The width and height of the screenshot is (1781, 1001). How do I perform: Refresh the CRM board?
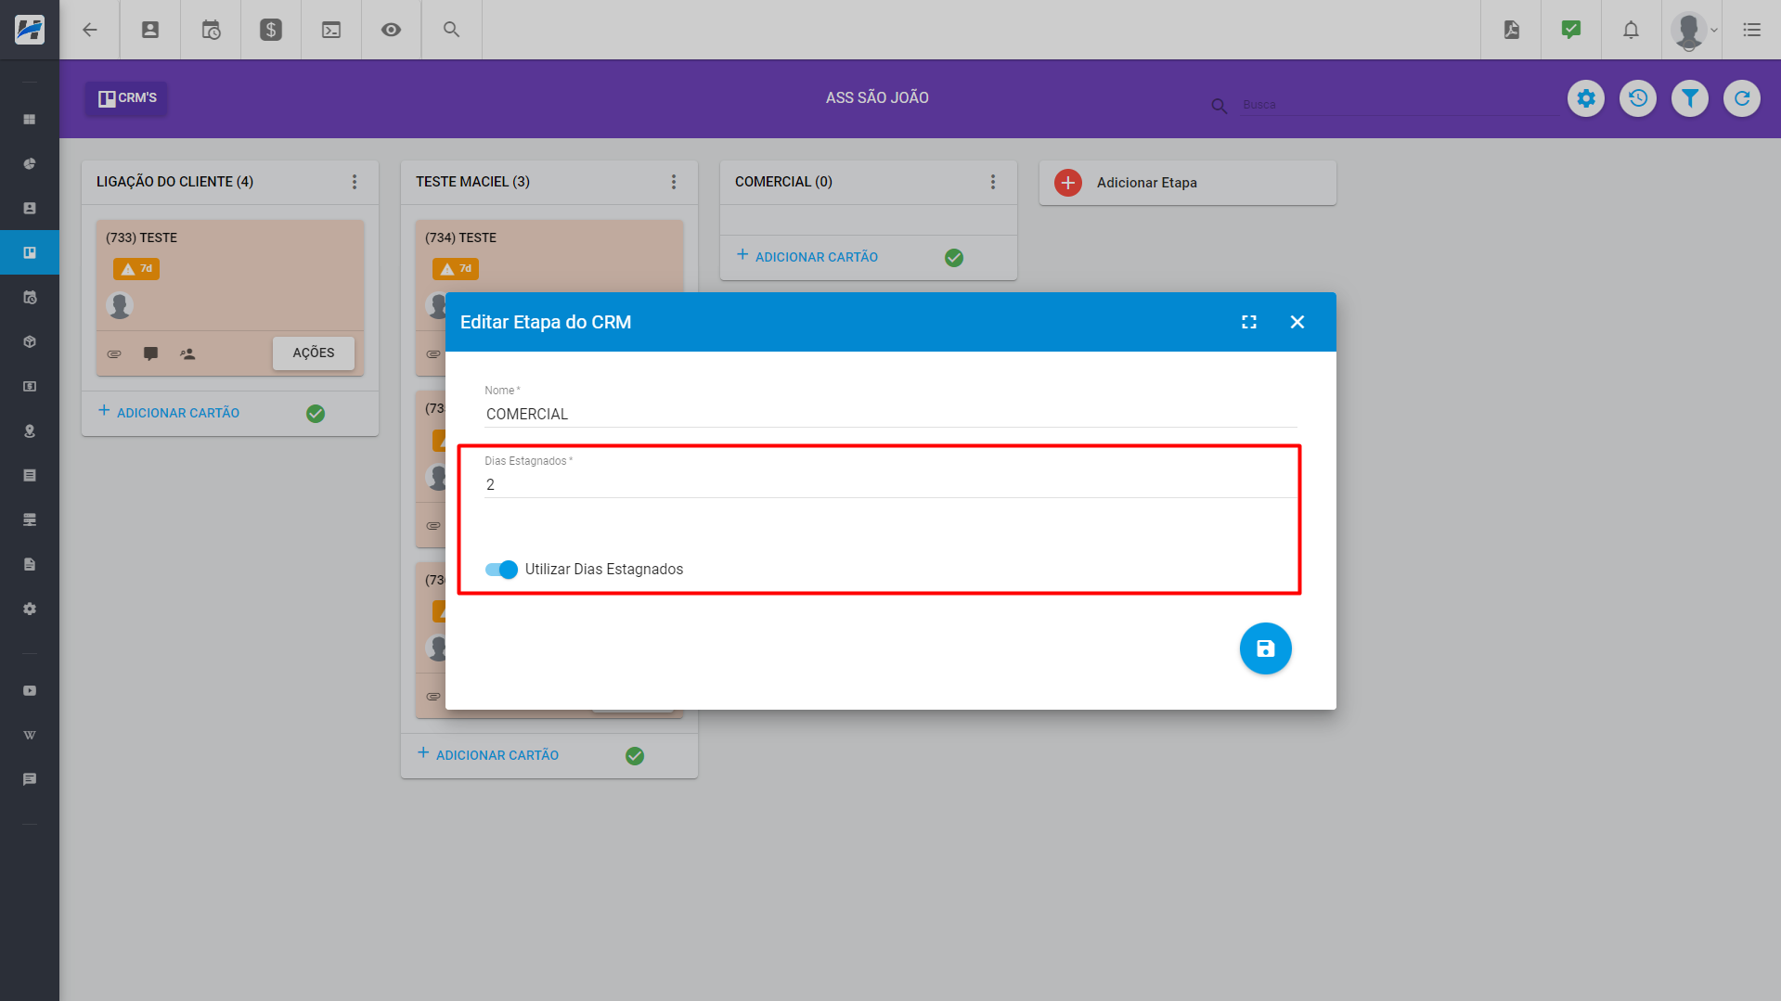coord(1742,98)
